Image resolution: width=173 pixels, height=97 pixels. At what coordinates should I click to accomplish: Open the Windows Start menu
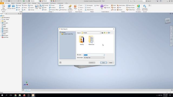click(2, 95)
